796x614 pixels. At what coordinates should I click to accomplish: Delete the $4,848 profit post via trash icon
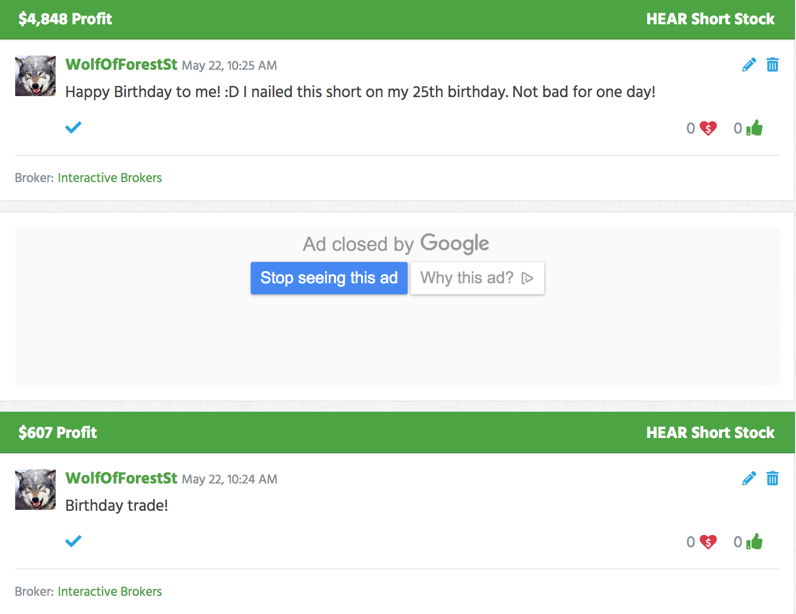click(x=772, y=65)
